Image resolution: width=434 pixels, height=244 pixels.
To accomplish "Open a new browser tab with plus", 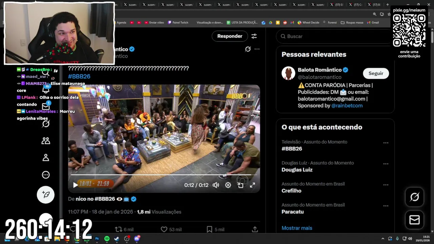I will [x=388, y=5].
